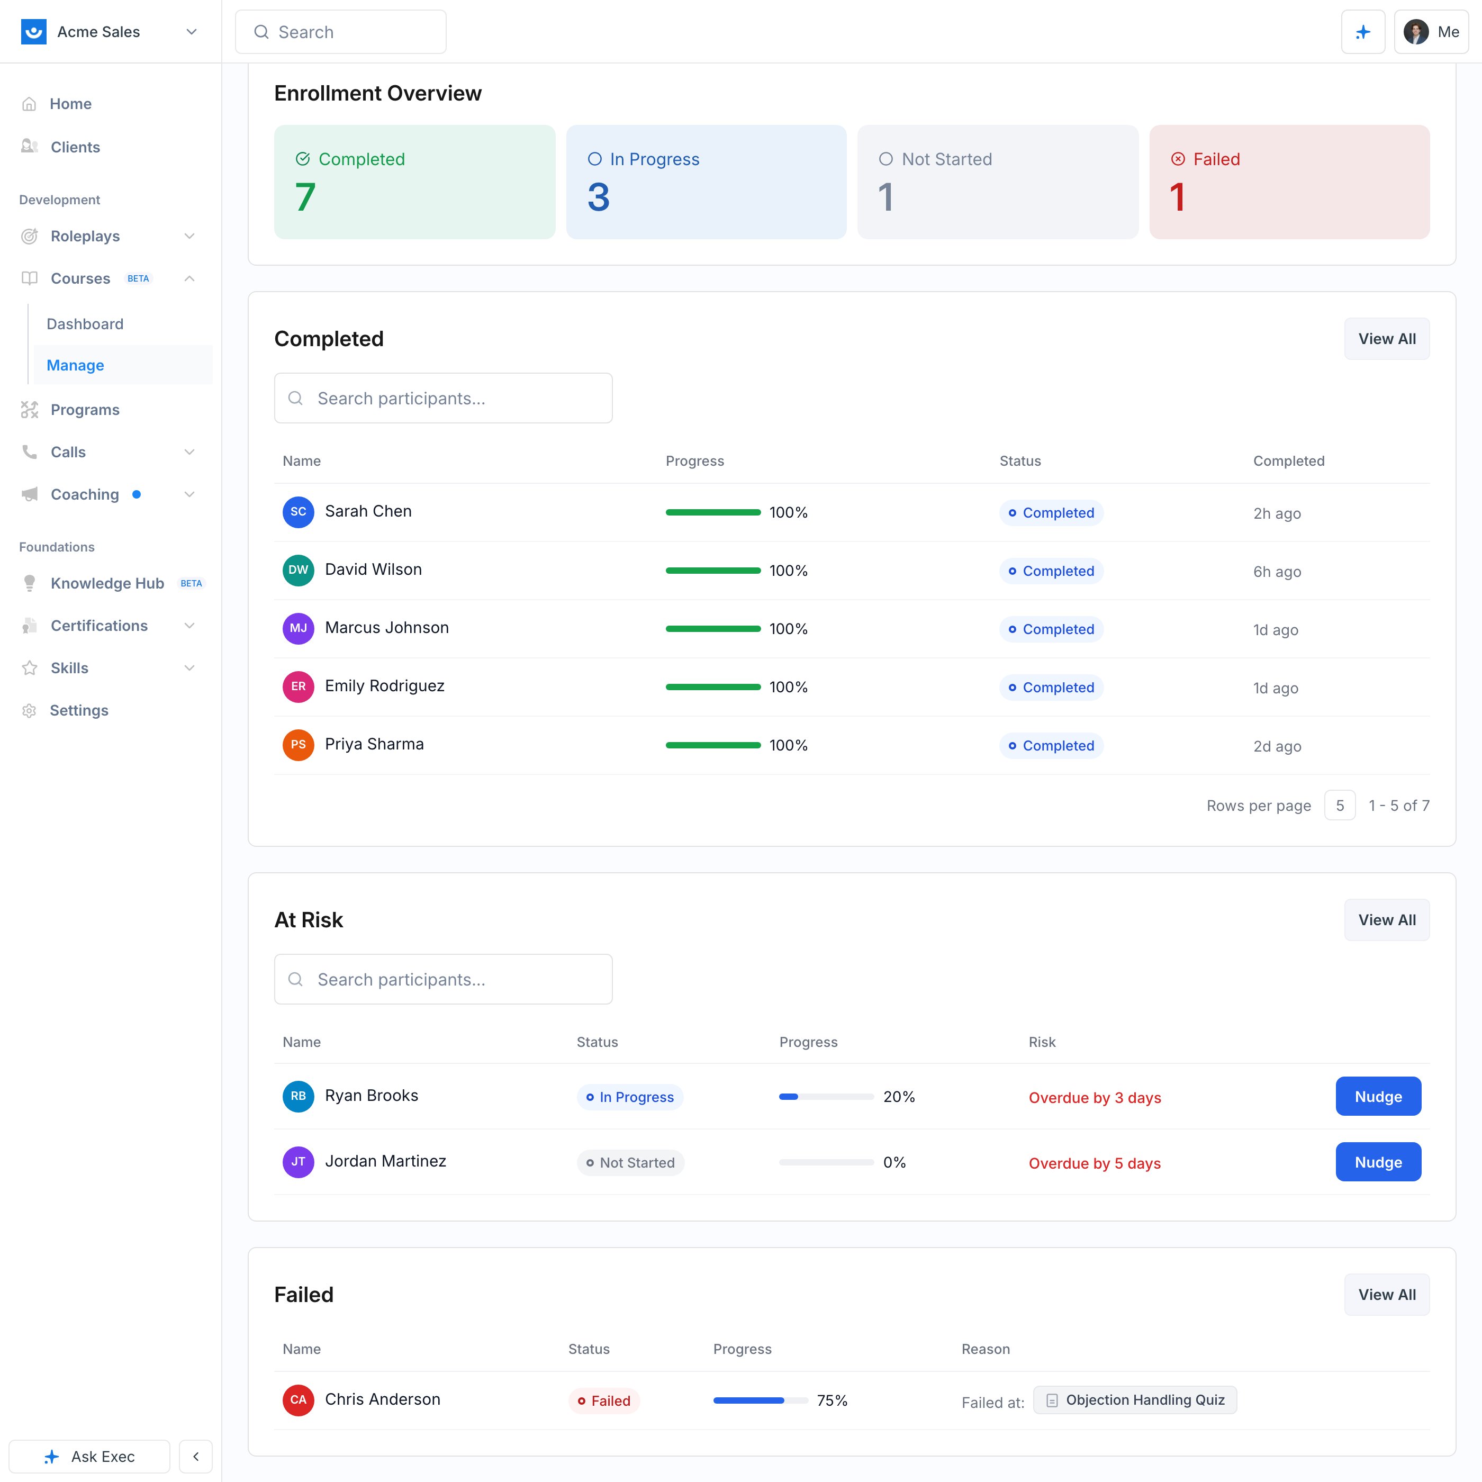Click Ryan Brooks' 20% progress bar

pos(826,1097)
